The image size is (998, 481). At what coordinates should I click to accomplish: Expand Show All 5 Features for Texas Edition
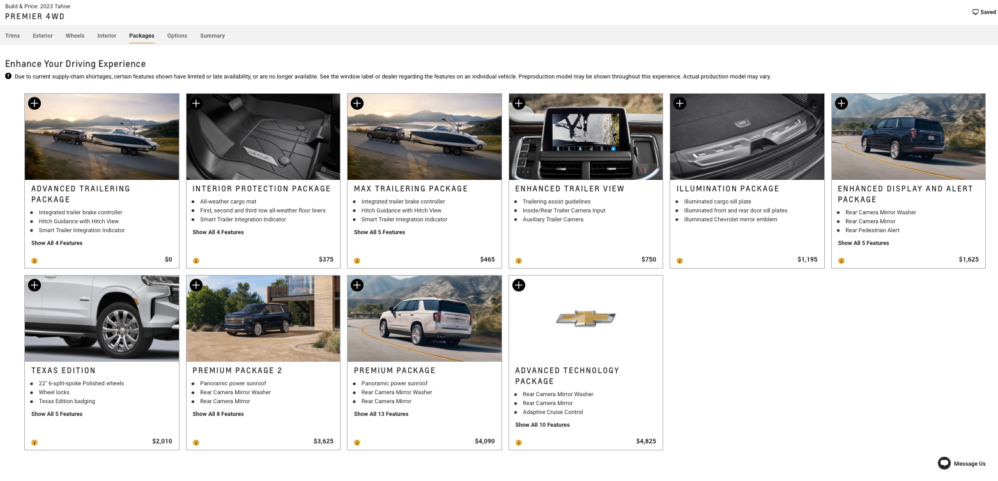57,414
